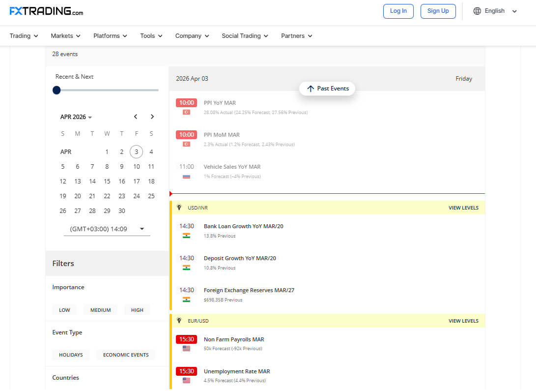The width and height of the screenshot is (536, 391).
Task: Click the lightbulb icon beside USD/INR
Action: (x=179, y=207)
